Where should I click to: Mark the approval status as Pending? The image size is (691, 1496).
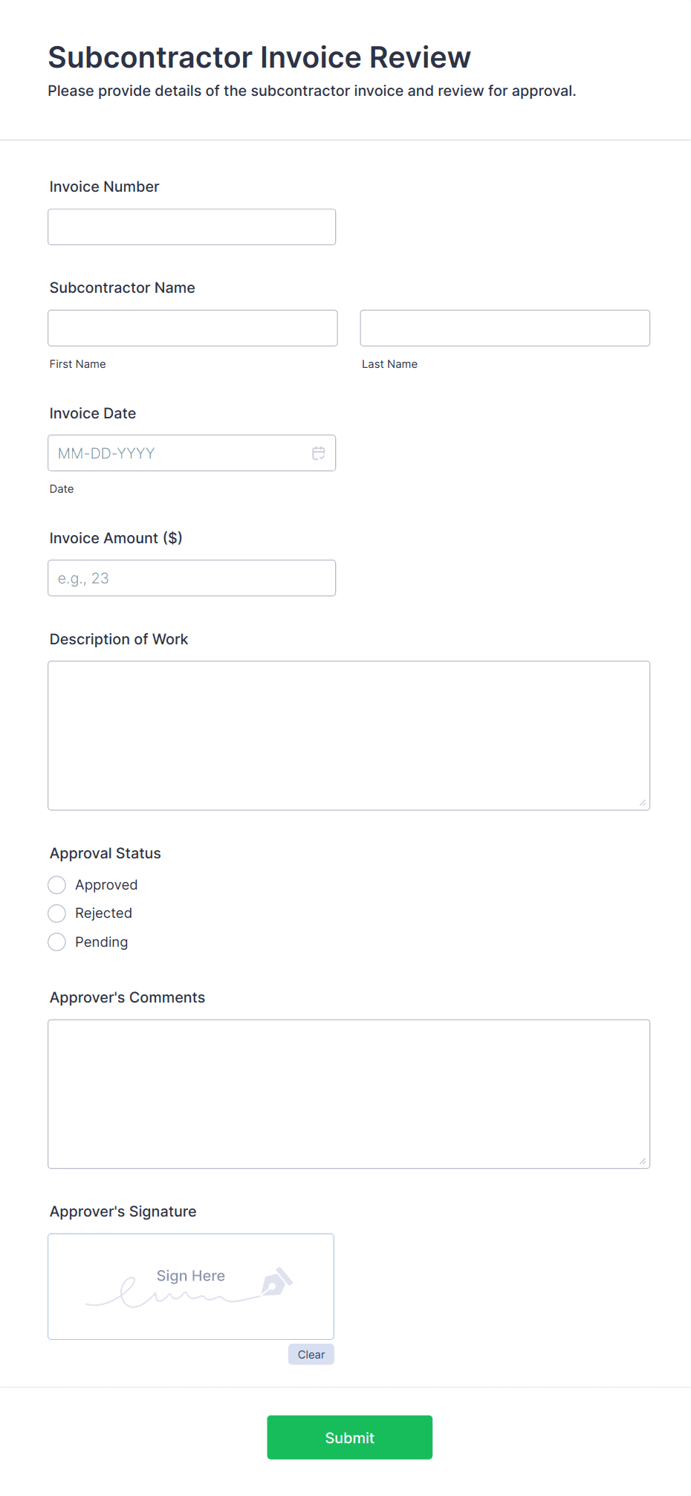56,942
